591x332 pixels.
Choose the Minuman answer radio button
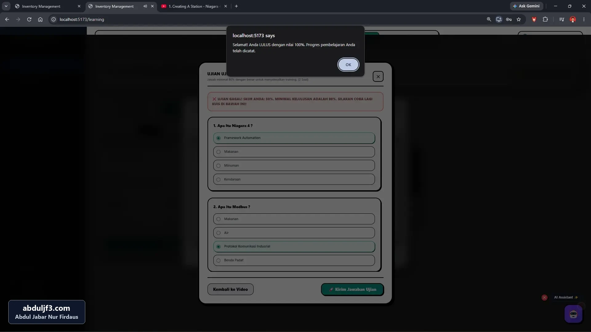(x=294, y=165)
